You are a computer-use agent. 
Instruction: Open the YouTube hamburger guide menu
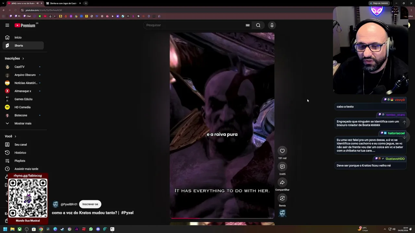pyautogui.click(x=7, y=25)
